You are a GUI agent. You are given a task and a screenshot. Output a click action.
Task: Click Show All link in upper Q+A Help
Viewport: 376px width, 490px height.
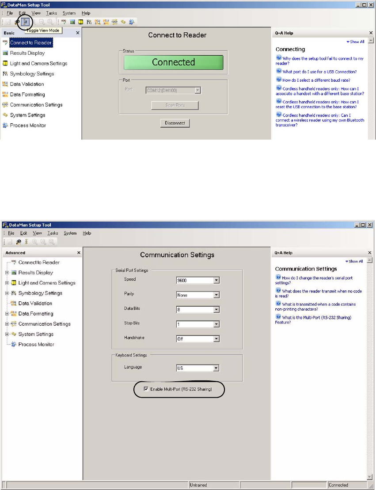pyautogui.click(x=355, y=42)
